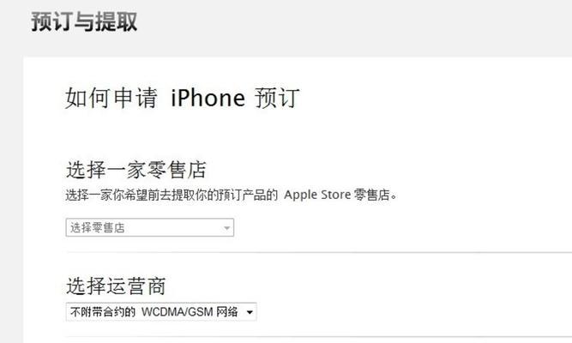The height and width of the screenshot is (343, 572).
Task: Click the store pickup description sentence
Action: pos(232,195)
